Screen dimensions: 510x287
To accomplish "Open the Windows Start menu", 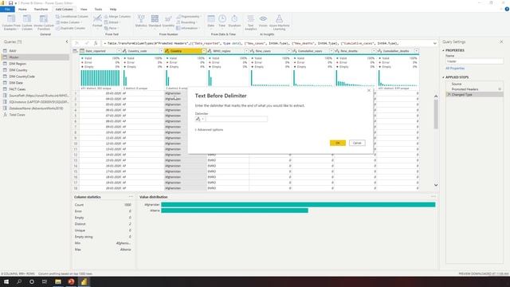I will (6, 281).
